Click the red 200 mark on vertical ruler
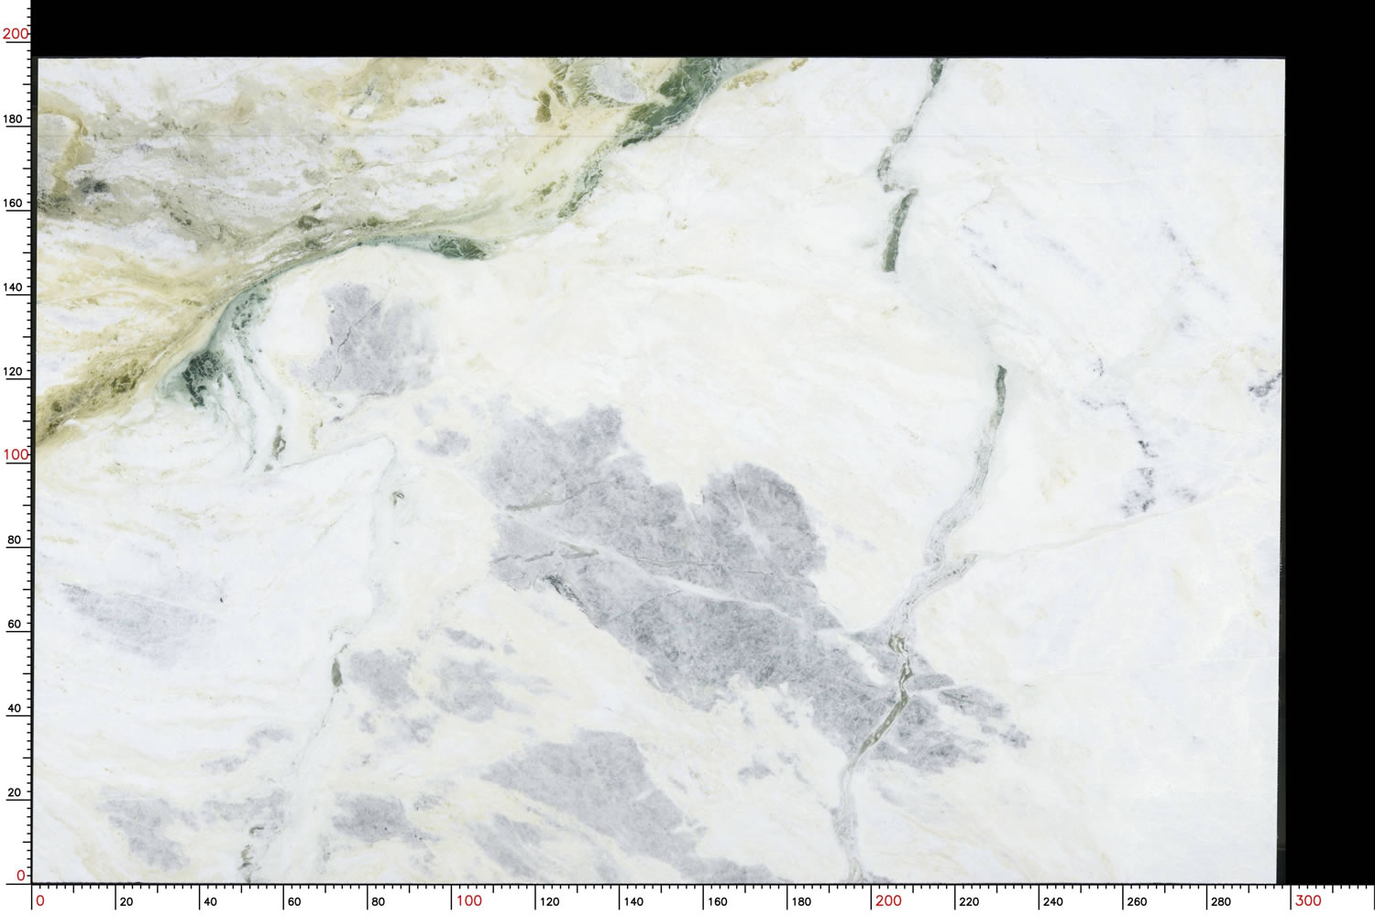Image resolution: width=1375 pixels, height=916 pixels. tap(16, 34)
